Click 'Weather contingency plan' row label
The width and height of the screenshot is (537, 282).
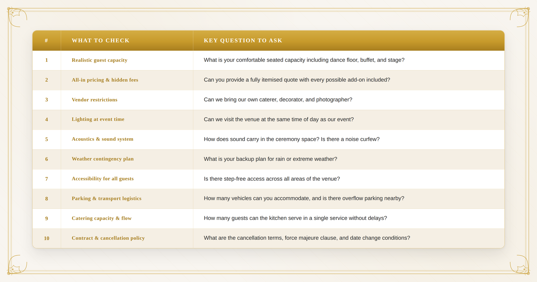coord(103,159)
